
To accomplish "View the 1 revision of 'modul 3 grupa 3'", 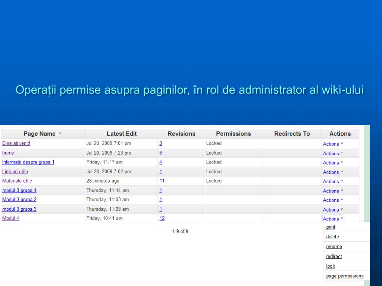I will point(160,209).
